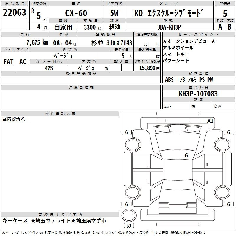The image size is (236, 236).
Task: Click the color number 47S cell
Action: coord(49,68)
